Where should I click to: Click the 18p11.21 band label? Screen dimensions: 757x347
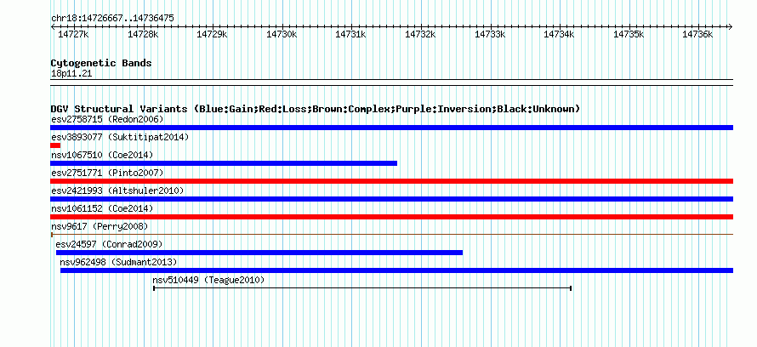[x=71, y=74]
